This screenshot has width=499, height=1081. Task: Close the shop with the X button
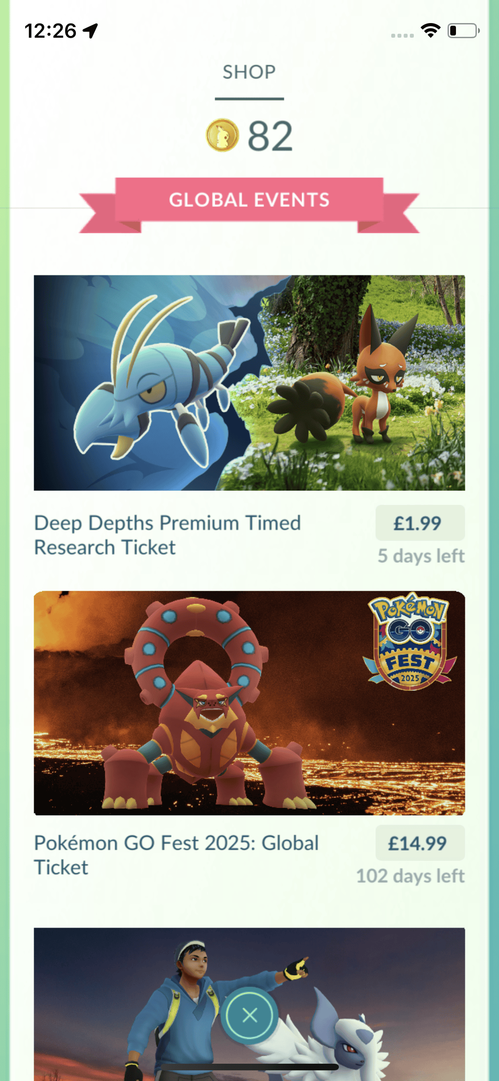[250, 1015]
